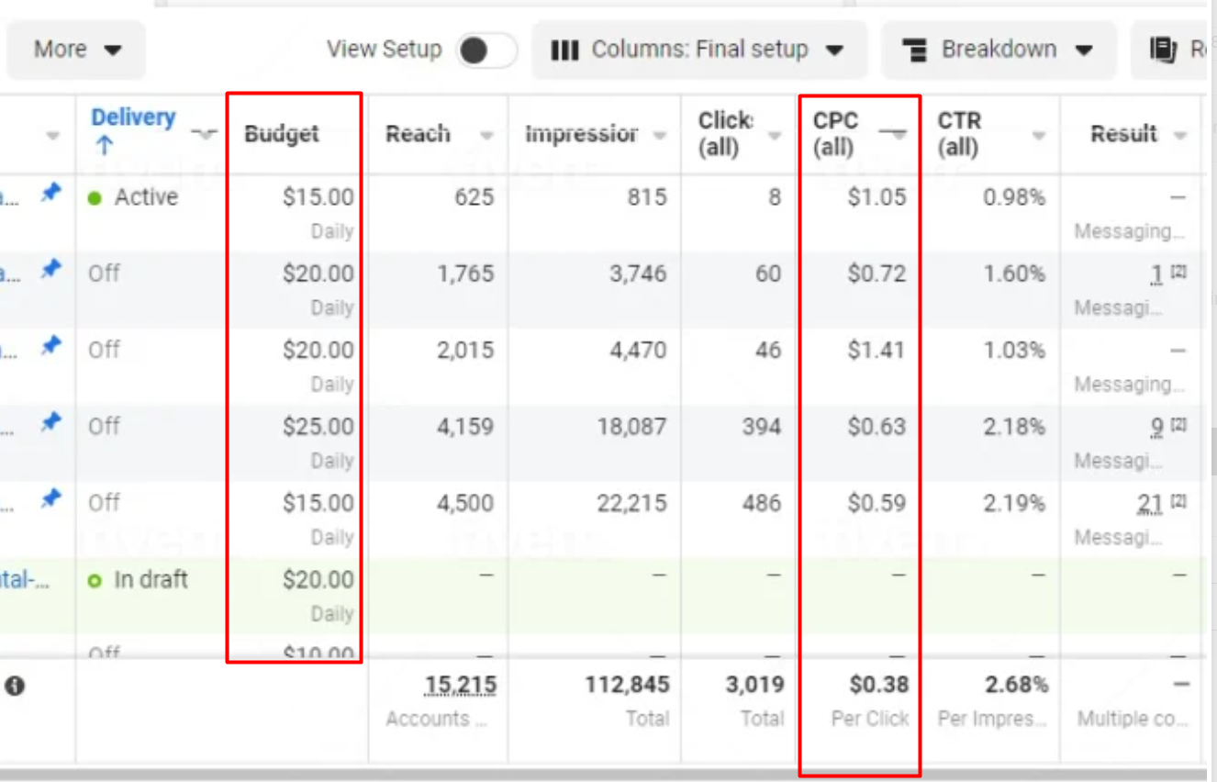Image resolution: width=1217 pixels, height=782 pixels.
Task: Click the underlined 15,215 reach total
Action: (460, 685)
